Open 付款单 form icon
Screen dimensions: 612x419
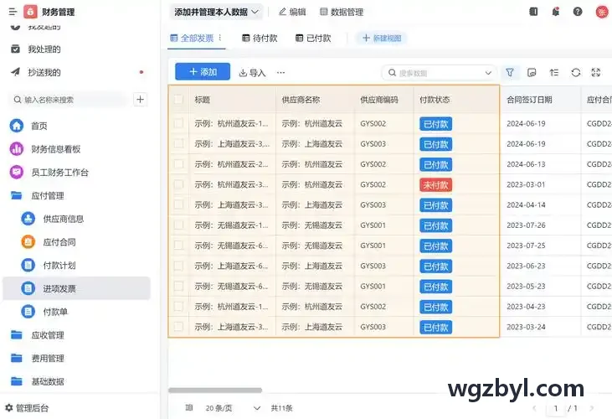28,312
